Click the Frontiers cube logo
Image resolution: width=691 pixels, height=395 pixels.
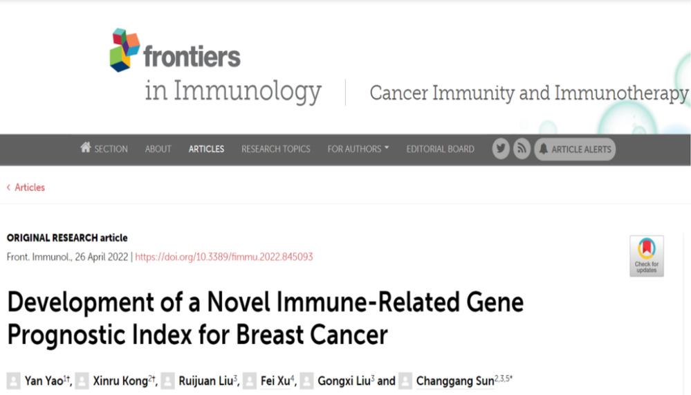(x=125, y=50)
